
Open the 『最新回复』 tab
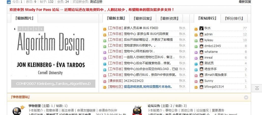click(143, 18)
